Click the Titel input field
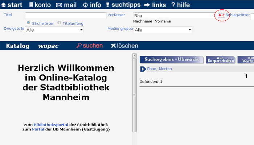 [x=65, y=16]
